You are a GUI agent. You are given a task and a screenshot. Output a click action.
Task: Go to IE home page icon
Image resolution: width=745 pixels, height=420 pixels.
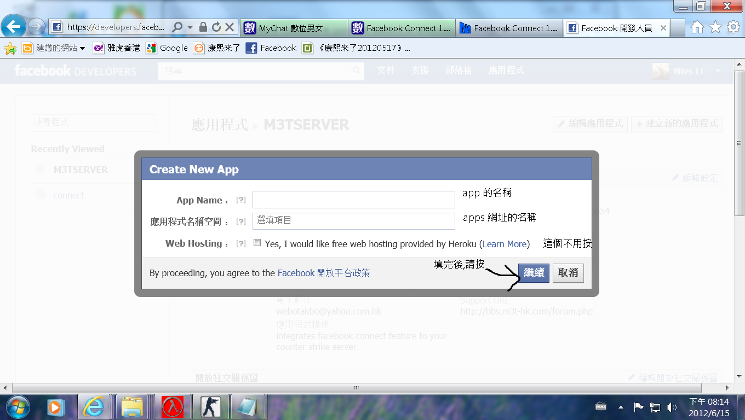[697, 27]
